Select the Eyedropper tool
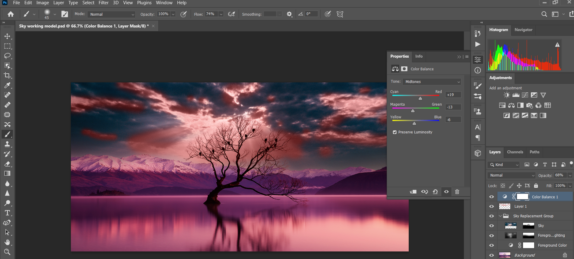Screen dimensions: 574x259 [x=7, y=85]
